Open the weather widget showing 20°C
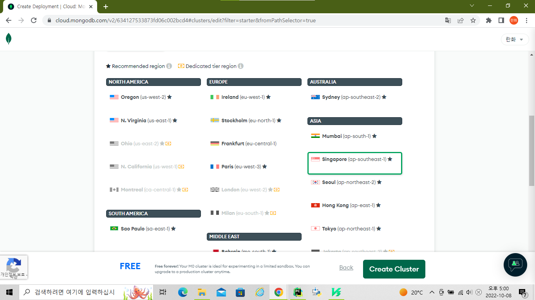Image resolution: width=535 pixels, height=300 pixels. click(x=411, y=292)
